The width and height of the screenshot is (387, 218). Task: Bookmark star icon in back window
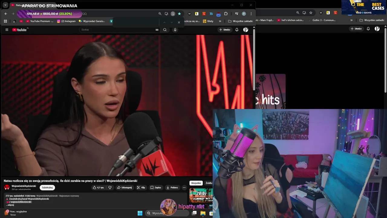tap(311, 13)
